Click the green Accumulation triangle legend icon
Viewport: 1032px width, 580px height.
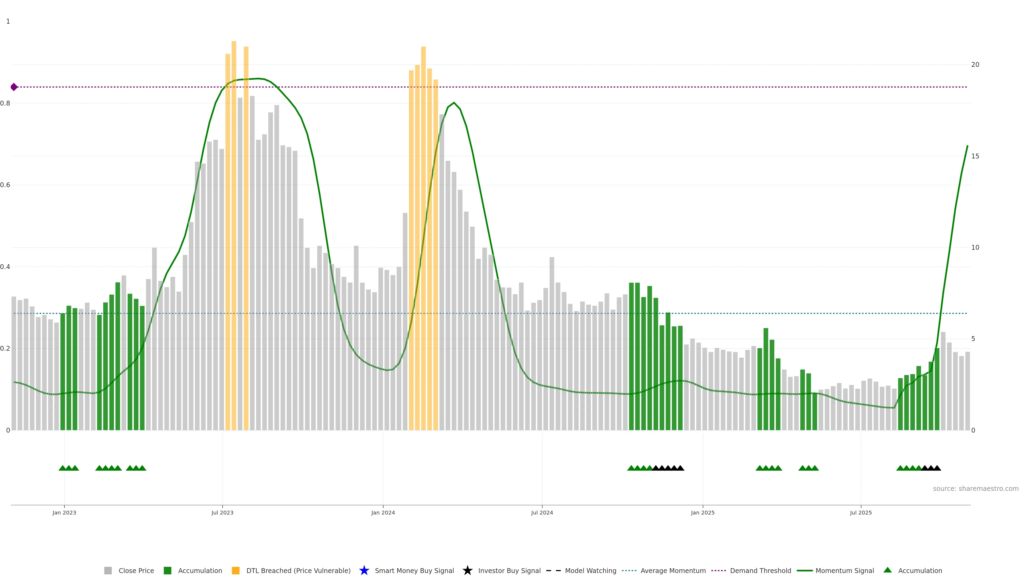[x=887, y=570]
